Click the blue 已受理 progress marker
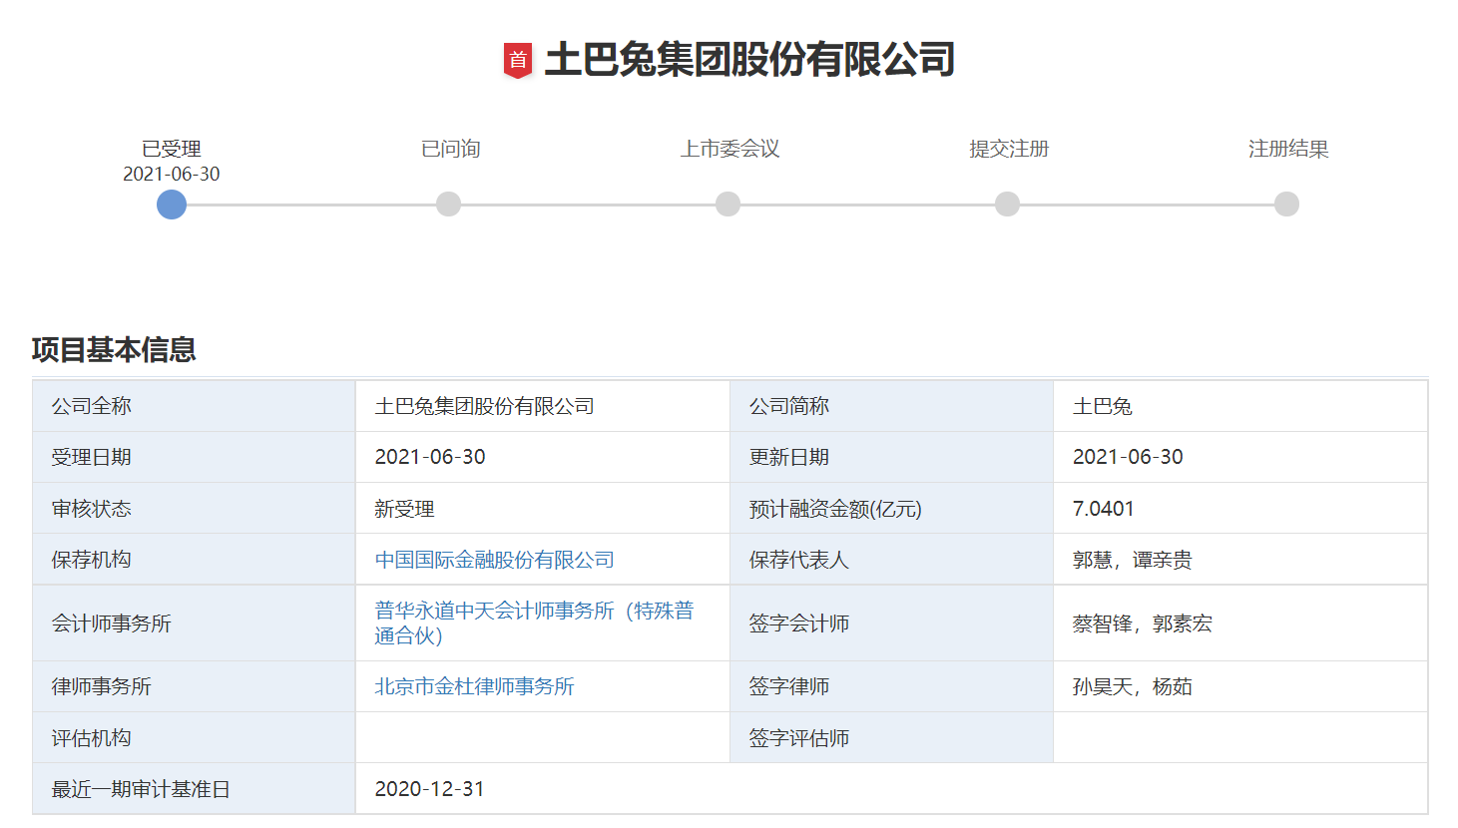 (x=172, y=205)
